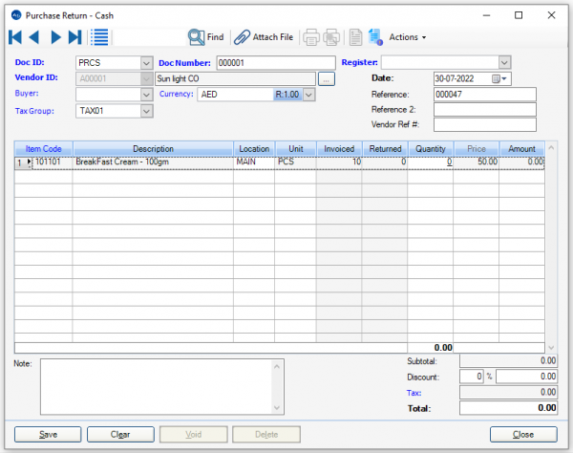Go to the previous record
Image resolution: width=573 pixels, height=453 pixels.
coord(34,37)
